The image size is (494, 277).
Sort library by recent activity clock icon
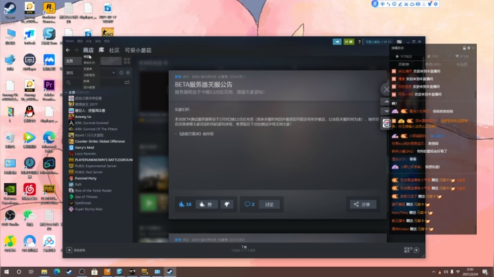point(121,73)
